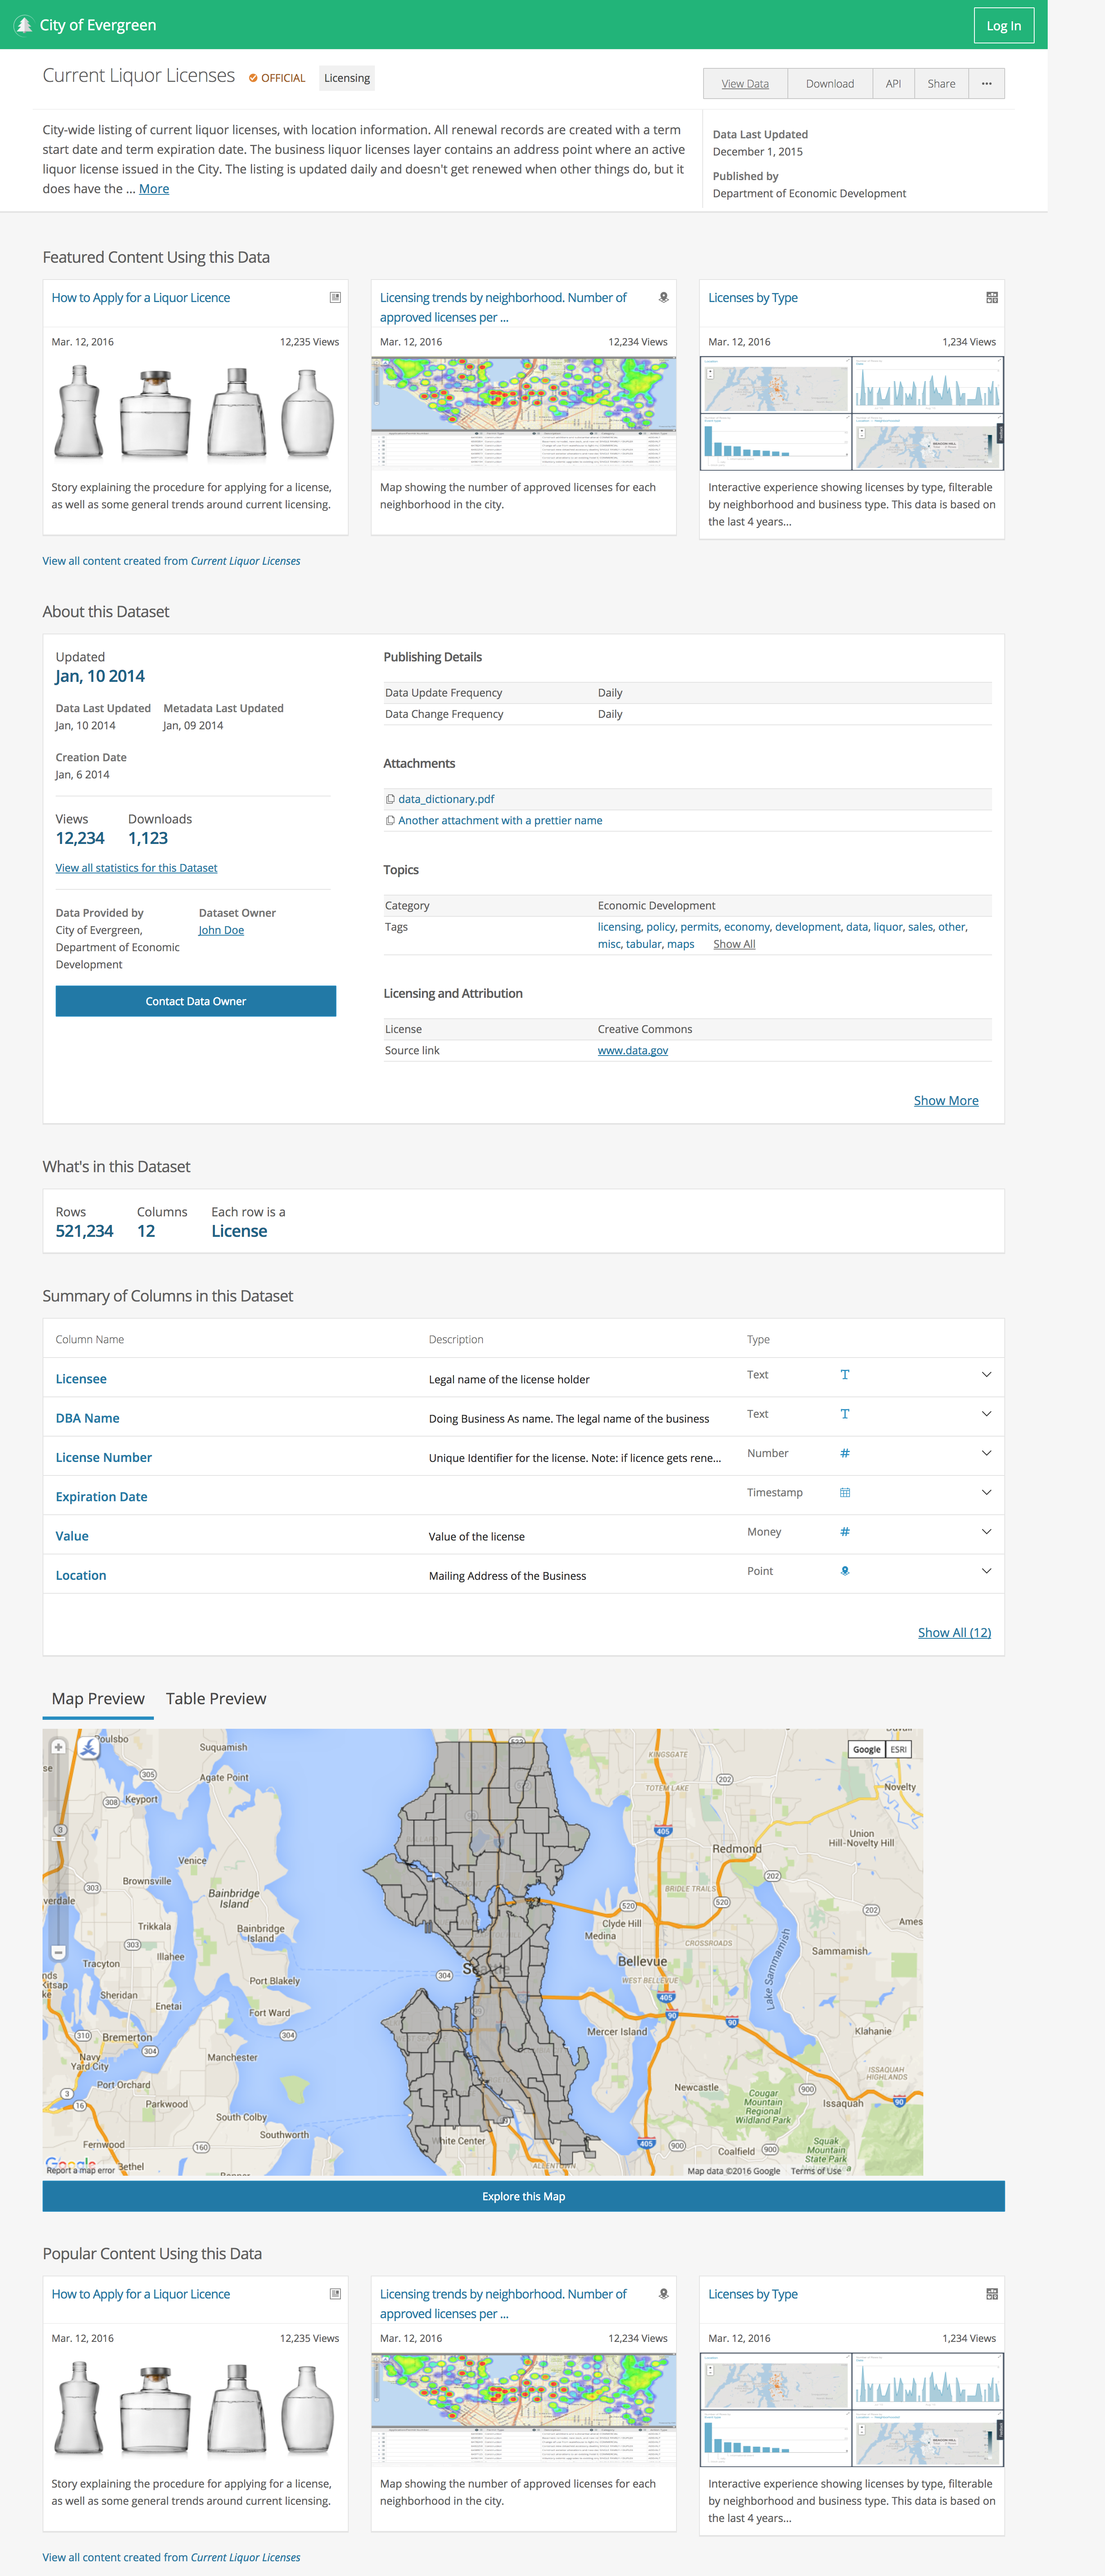Click the story icon on the Popular How to Apply card
Viewport: 1105px width, 2576px height.
pyautogui.click(x=335, y=2294)
